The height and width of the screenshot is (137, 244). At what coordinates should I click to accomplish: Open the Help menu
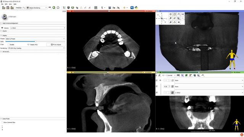tap(15, 4)
